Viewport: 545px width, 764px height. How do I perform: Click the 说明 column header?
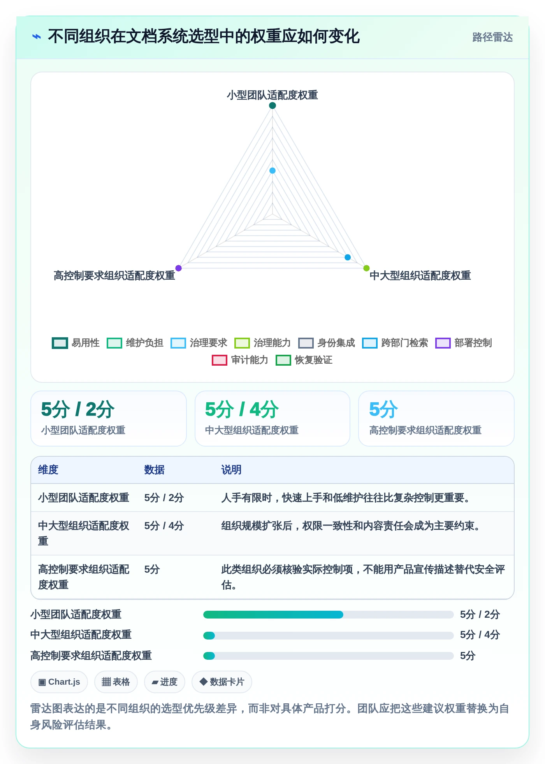click(232, 470)
